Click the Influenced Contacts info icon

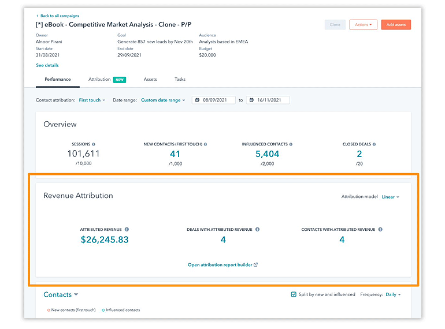click(x=291, y=144)
